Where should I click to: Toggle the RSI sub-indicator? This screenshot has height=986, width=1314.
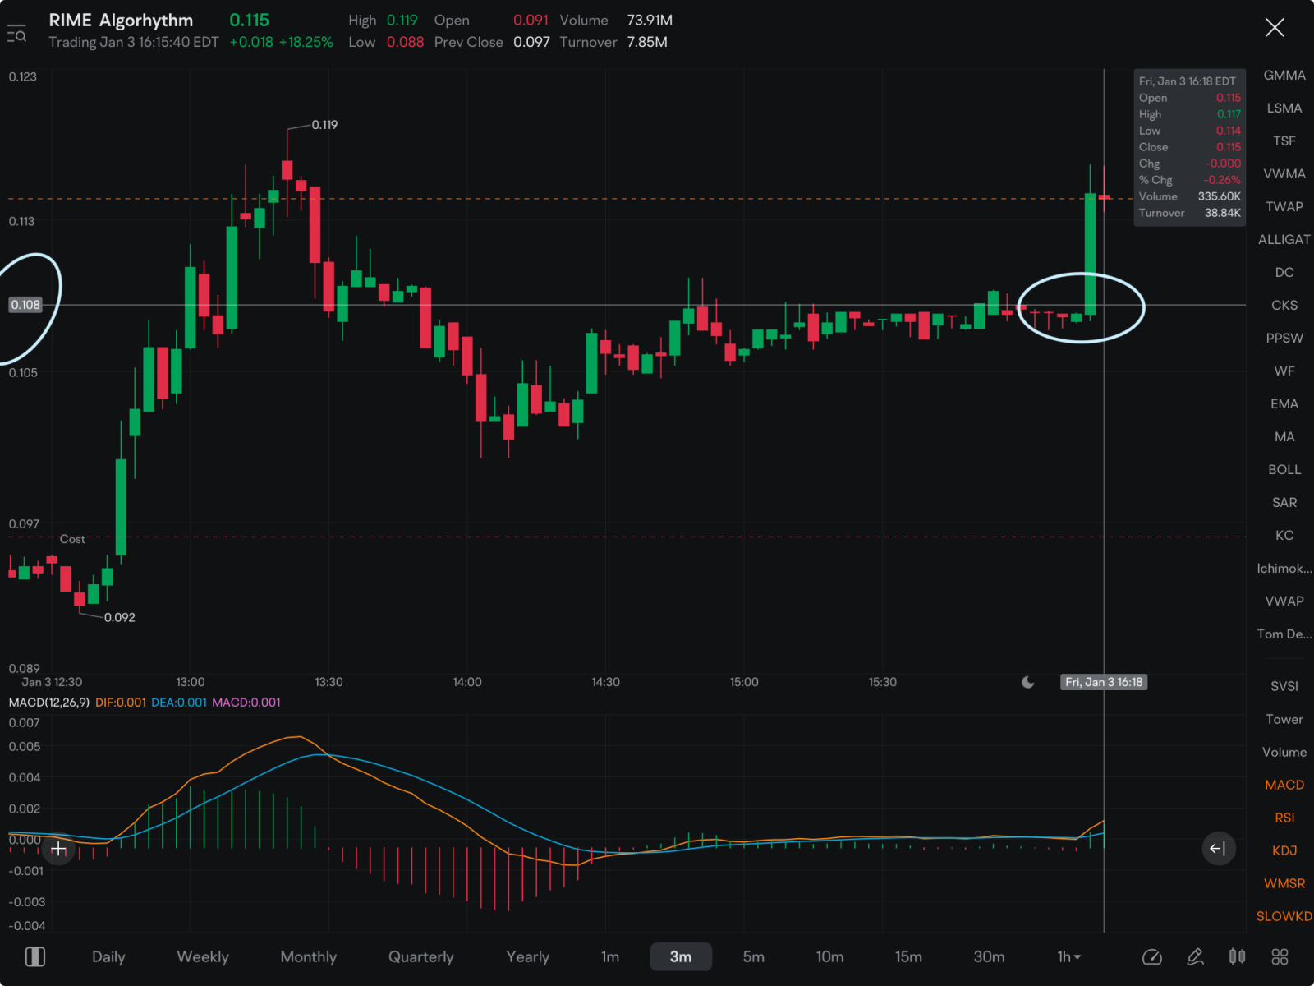click(x=1284, y=818)
